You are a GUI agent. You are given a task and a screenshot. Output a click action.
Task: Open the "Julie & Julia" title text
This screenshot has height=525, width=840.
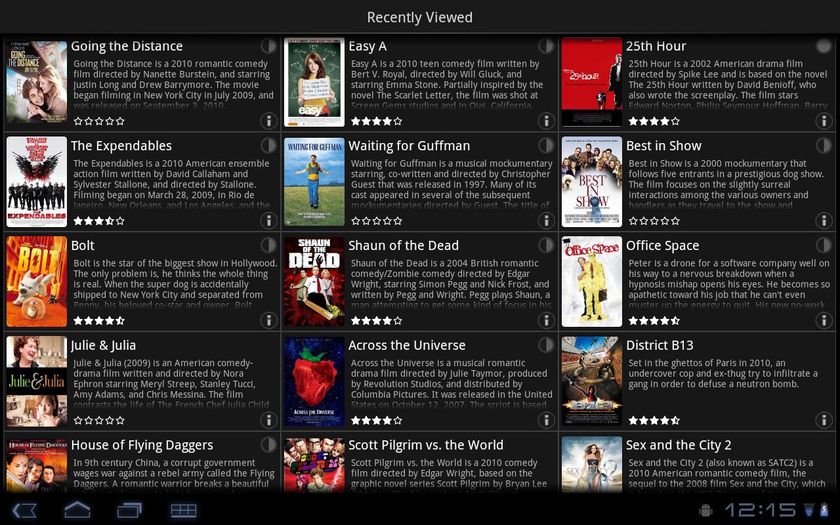coord(104,345)
